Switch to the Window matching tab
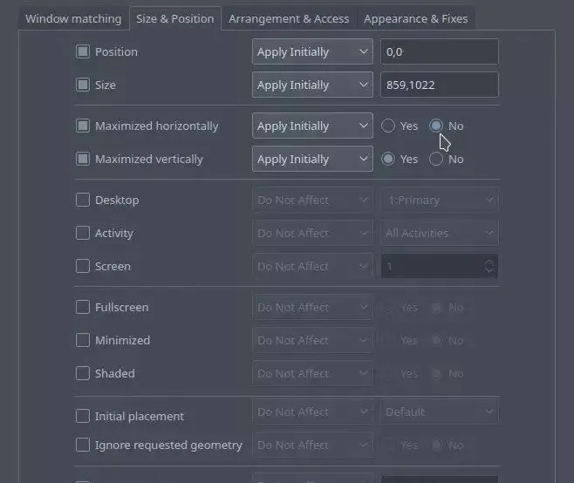 pyautogui.click(x=73, y=18)
